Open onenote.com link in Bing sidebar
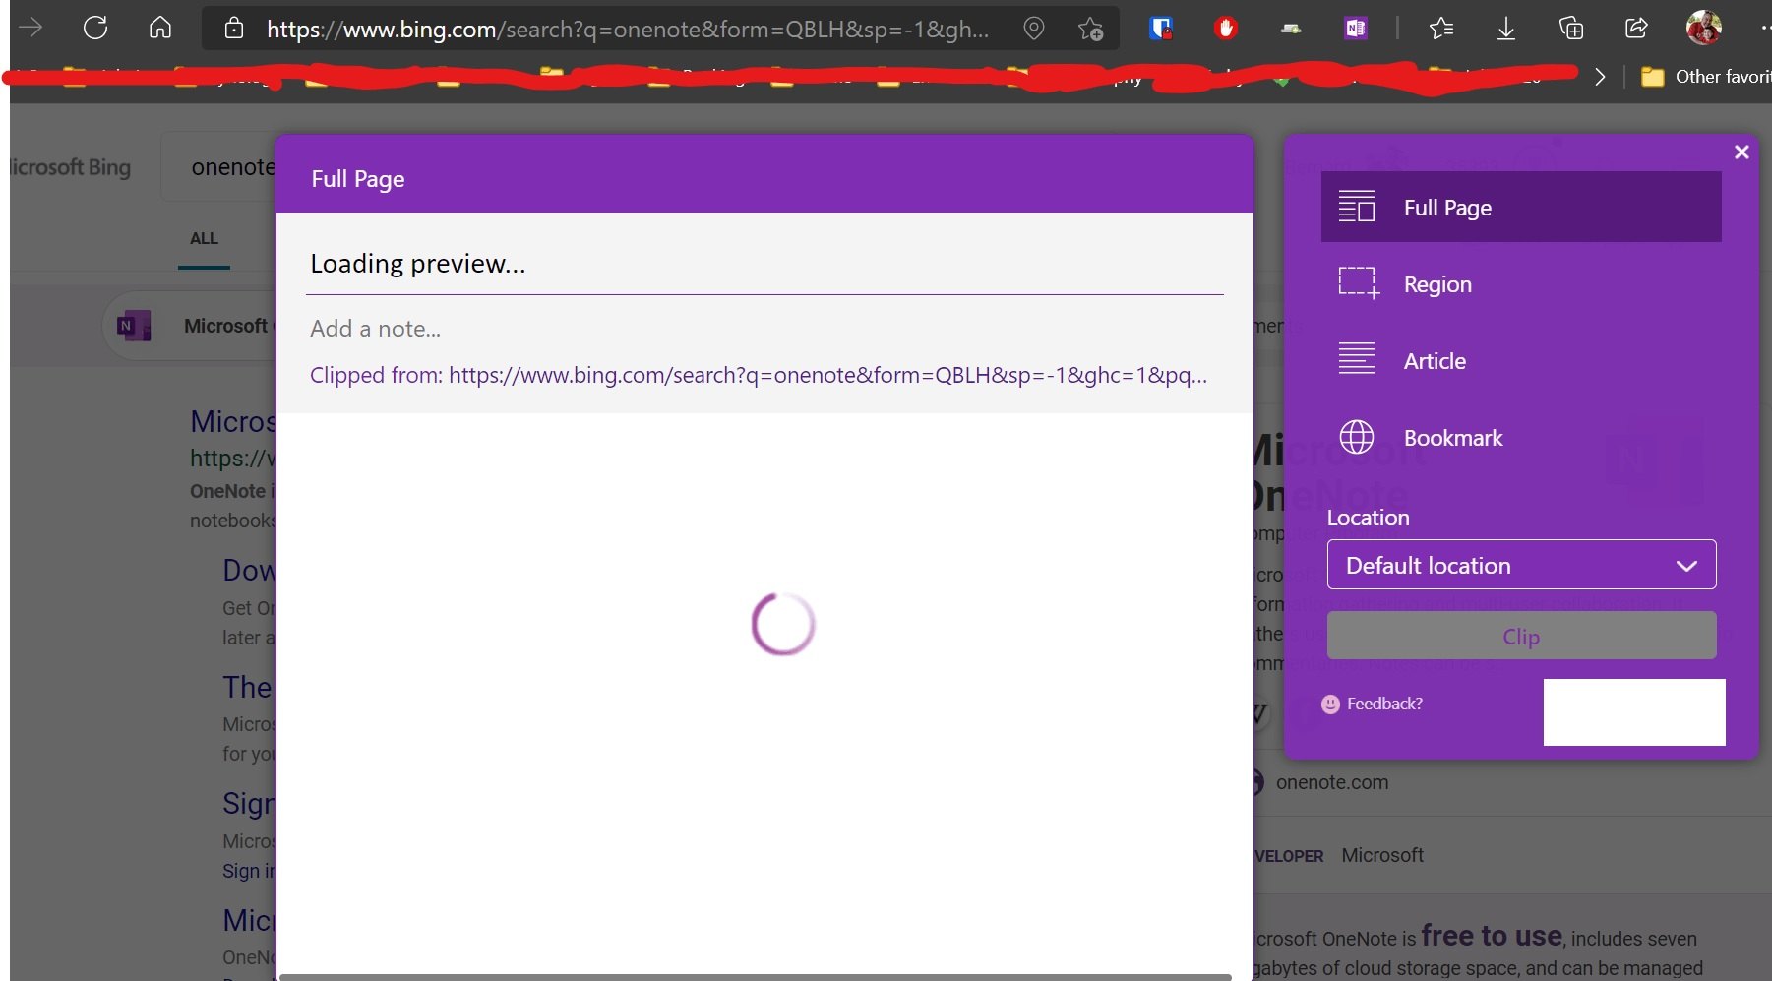This screenshot has width=1772, height=981. [1331, 782]
